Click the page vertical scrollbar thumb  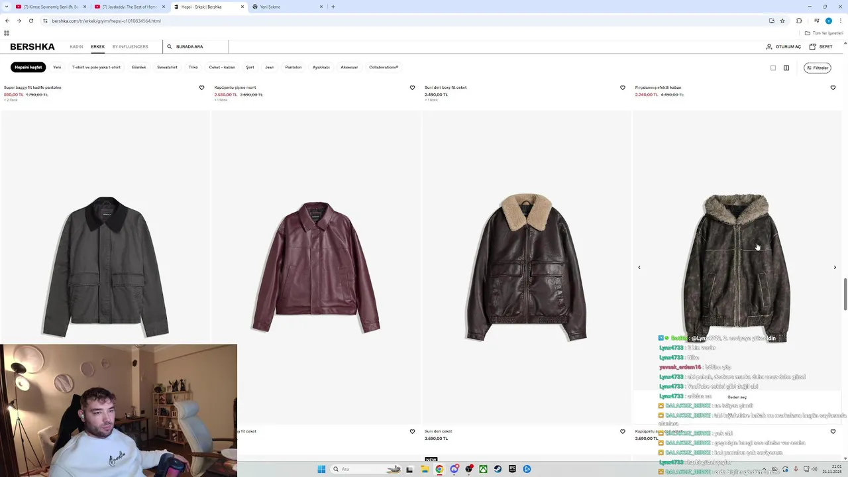tap(845, 294)
